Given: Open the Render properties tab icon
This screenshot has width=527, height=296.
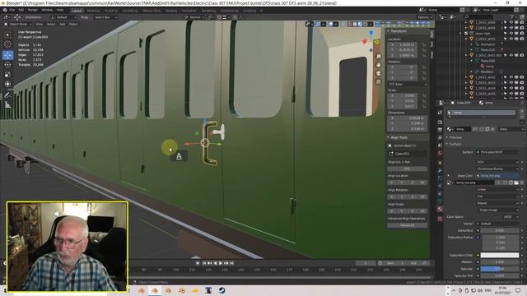Looking at the screenshot, I should 440,123.
